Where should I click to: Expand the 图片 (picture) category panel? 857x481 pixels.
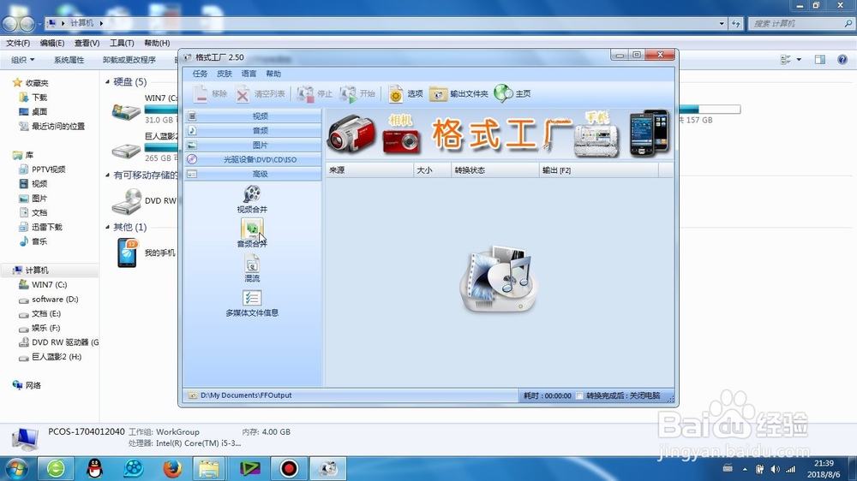[x=253, y=145]
